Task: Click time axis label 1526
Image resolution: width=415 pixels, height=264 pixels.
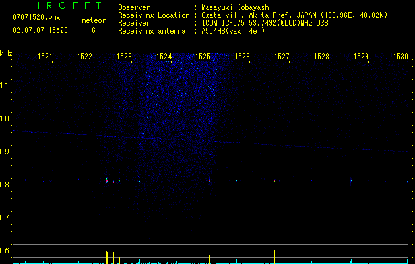Action: point(242,57)
